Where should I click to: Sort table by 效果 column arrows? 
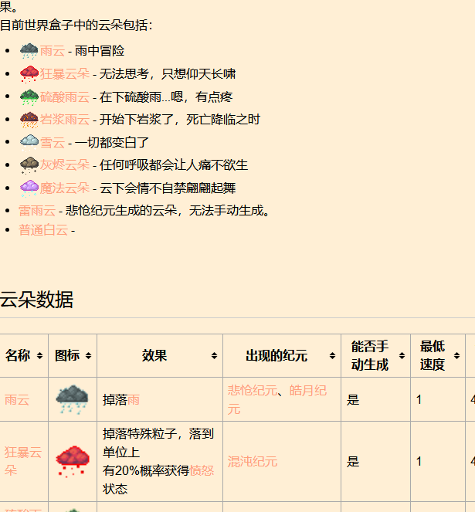[x=214, y=355]
